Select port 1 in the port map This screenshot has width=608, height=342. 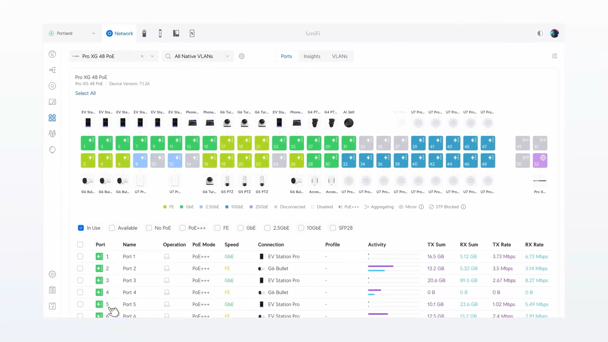88,143
